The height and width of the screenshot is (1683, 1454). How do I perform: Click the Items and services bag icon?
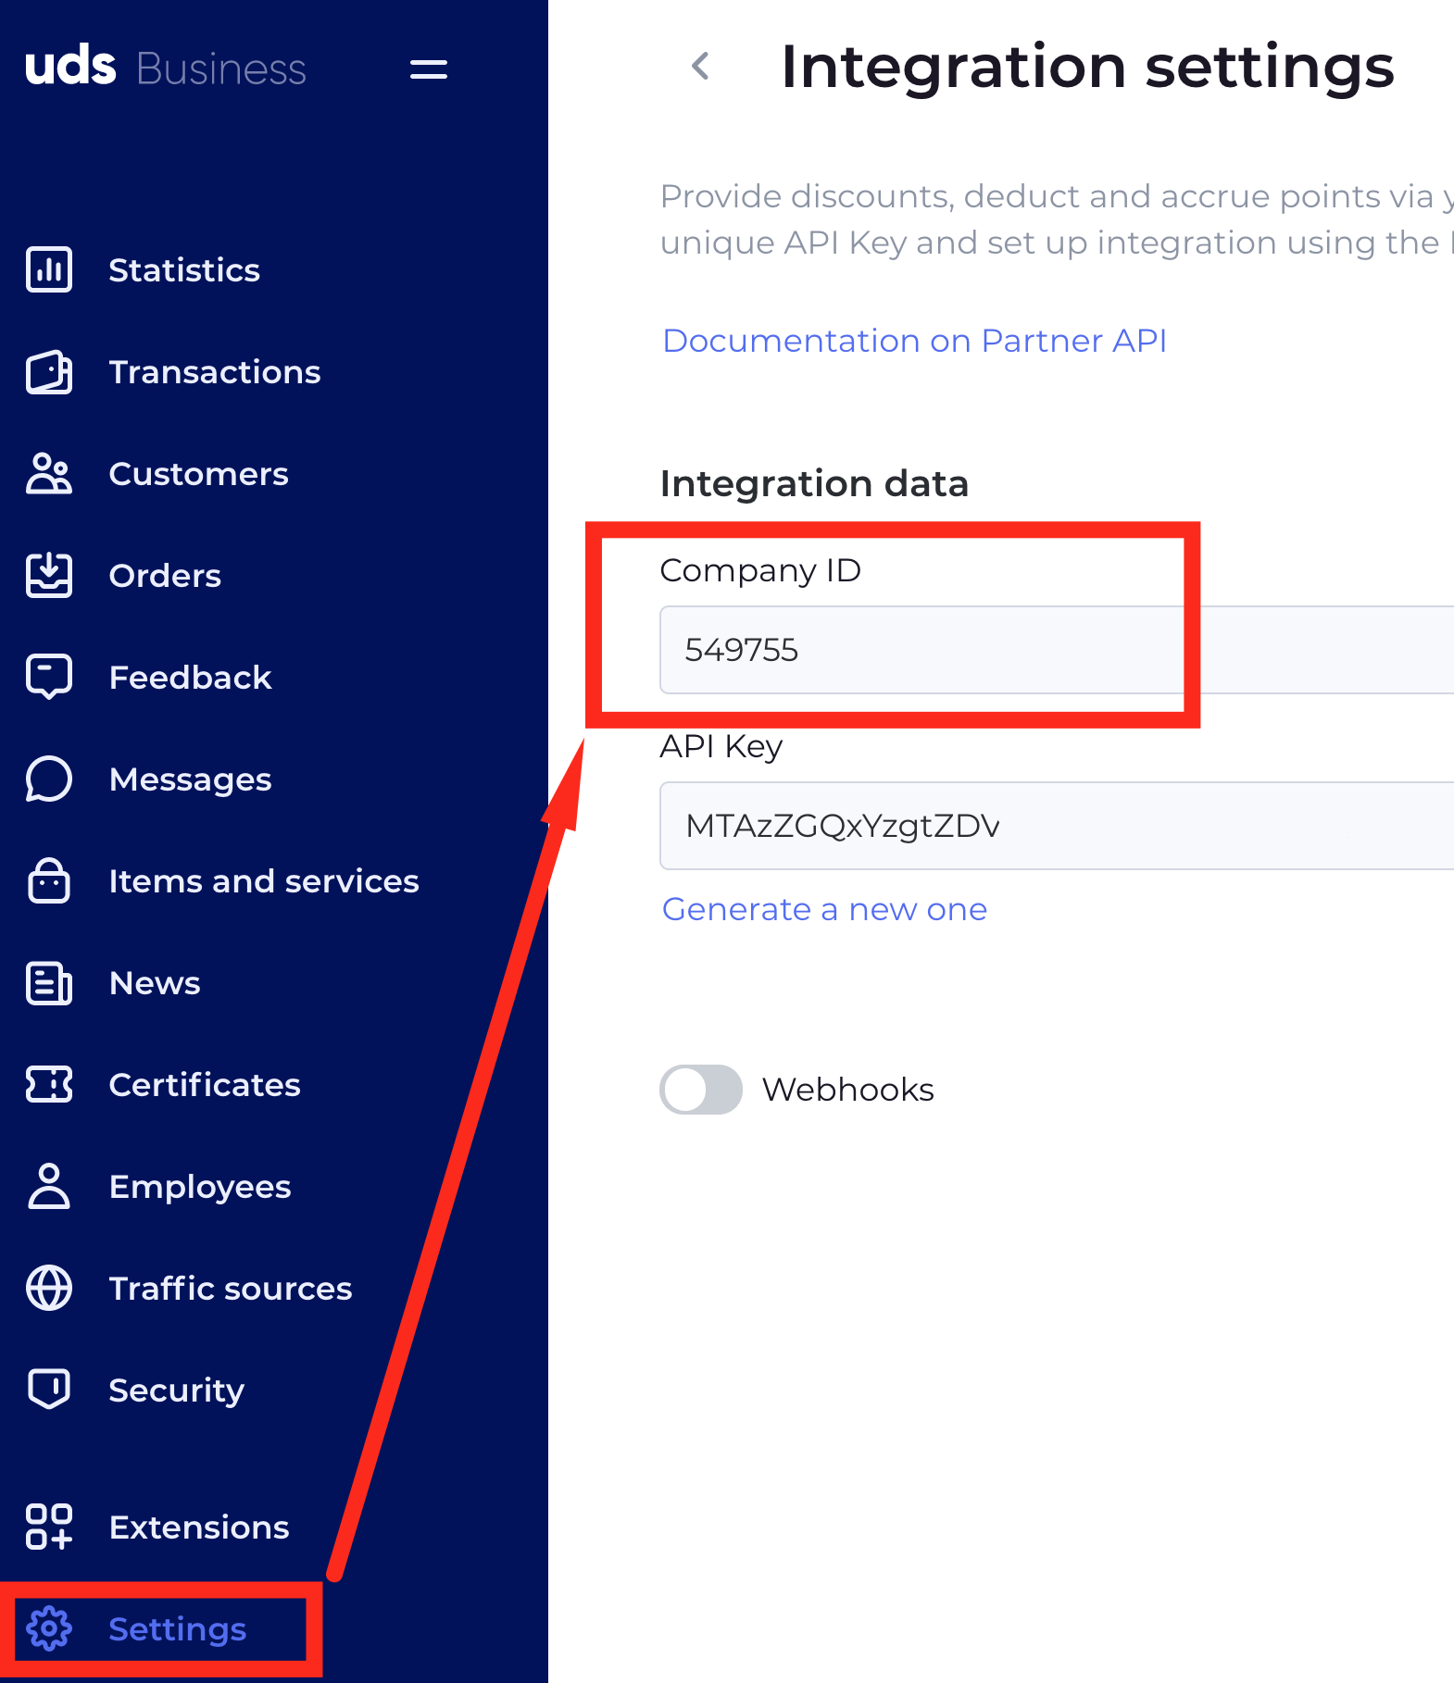[x=49, y=880]
